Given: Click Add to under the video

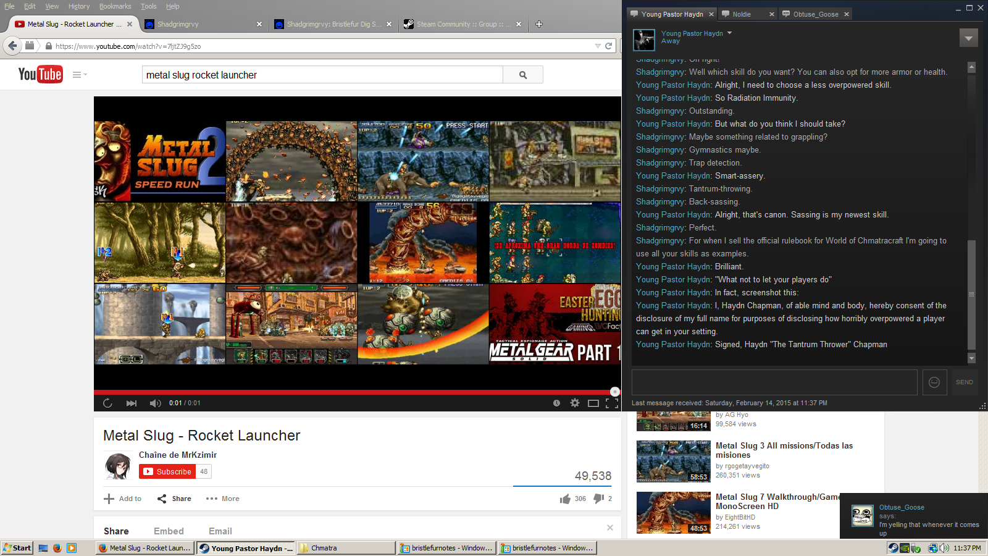Looking at the screenshot, I should coord(123,499).
